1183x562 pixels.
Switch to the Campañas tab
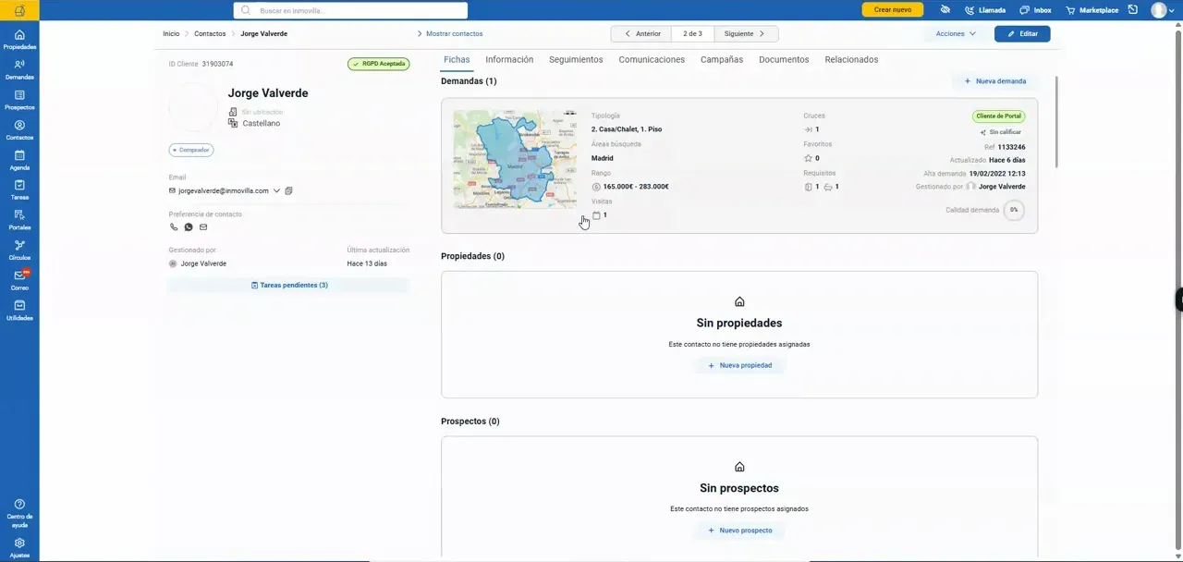722,60
